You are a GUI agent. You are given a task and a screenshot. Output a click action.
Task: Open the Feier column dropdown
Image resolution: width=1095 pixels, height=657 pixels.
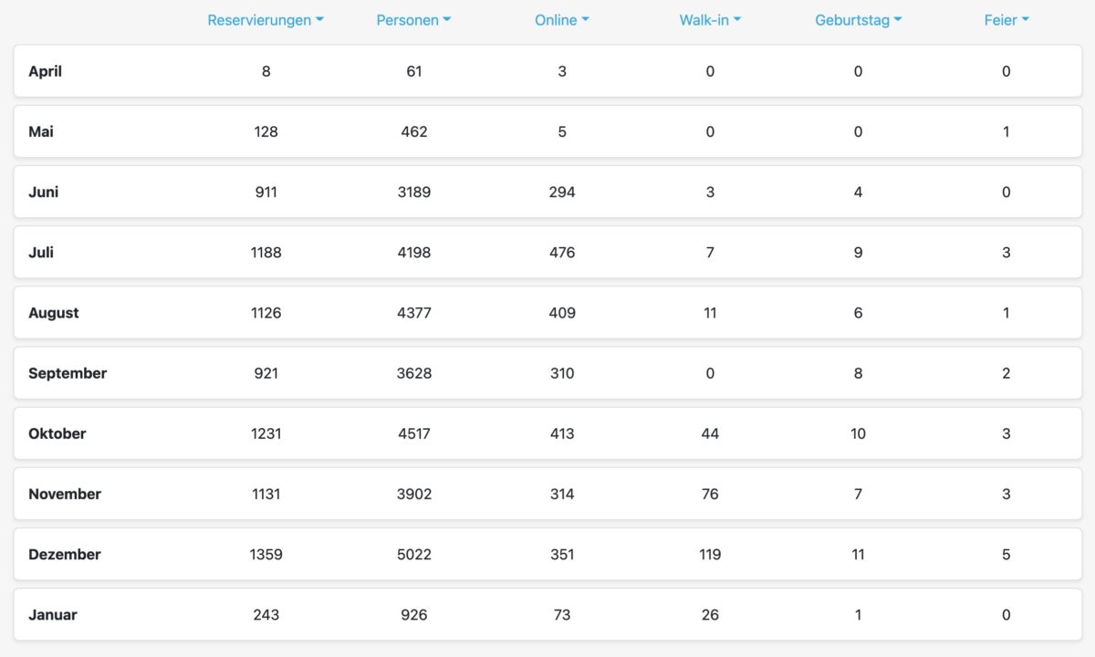(x=1006, y=20)
